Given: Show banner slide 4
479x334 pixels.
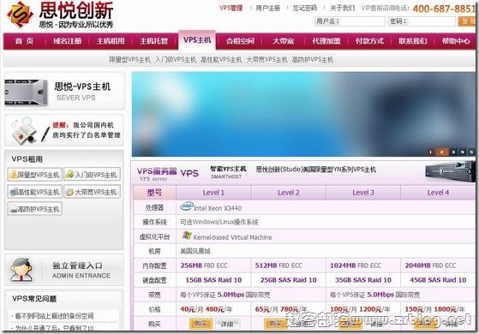Looking at the screenshot, I should click(462, 152).
